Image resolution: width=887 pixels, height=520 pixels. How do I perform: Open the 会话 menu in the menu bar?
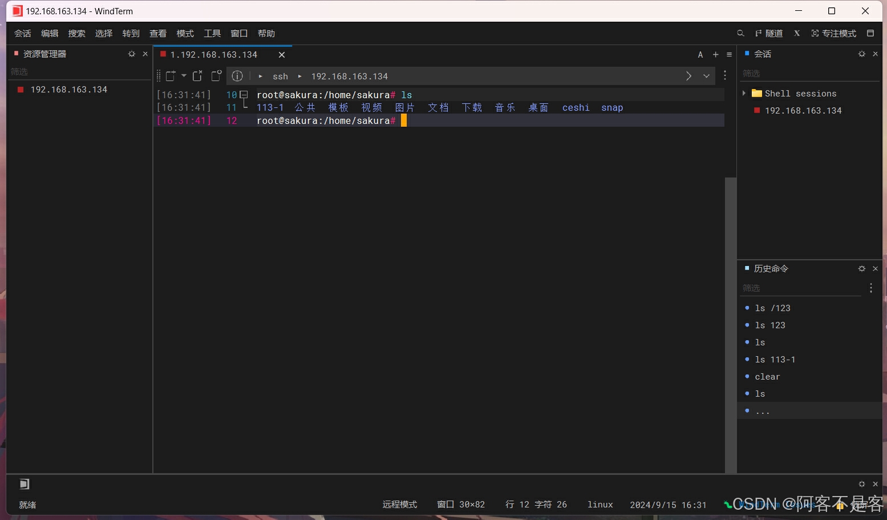(x=23, y=33)
